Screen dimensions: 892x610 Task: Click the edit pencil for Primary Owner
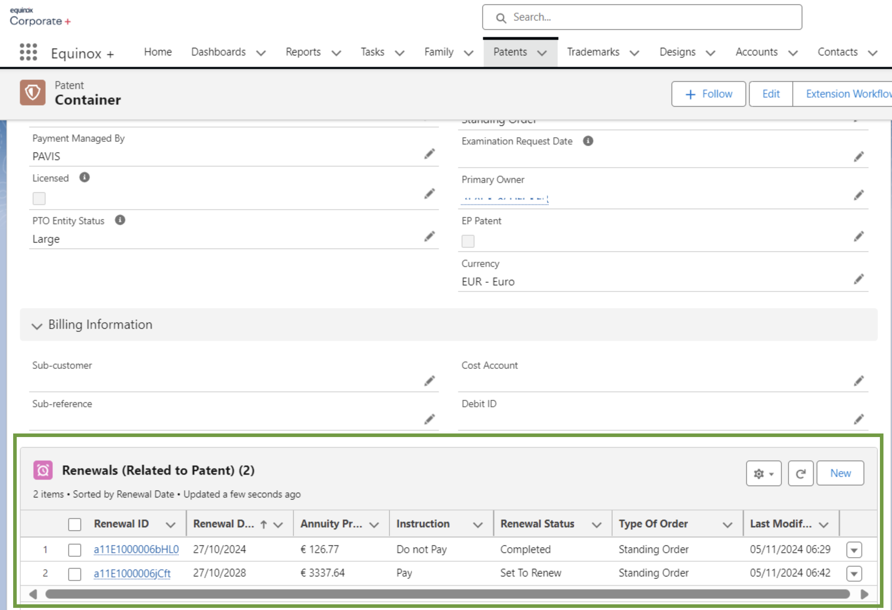click(859, 195)
